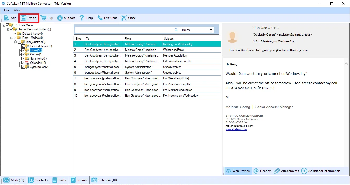Show the Attachments view
Image resolution: width=350 pixels, height=185 pixels.
coord(286,171)
